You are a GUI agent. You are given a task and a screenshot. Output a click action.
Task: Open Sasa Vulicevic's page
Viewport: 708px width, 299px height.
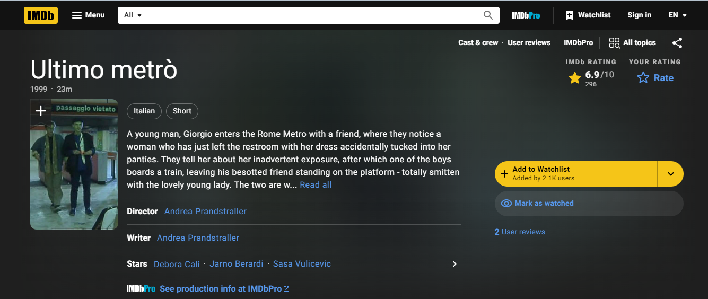tap(302, 263)
